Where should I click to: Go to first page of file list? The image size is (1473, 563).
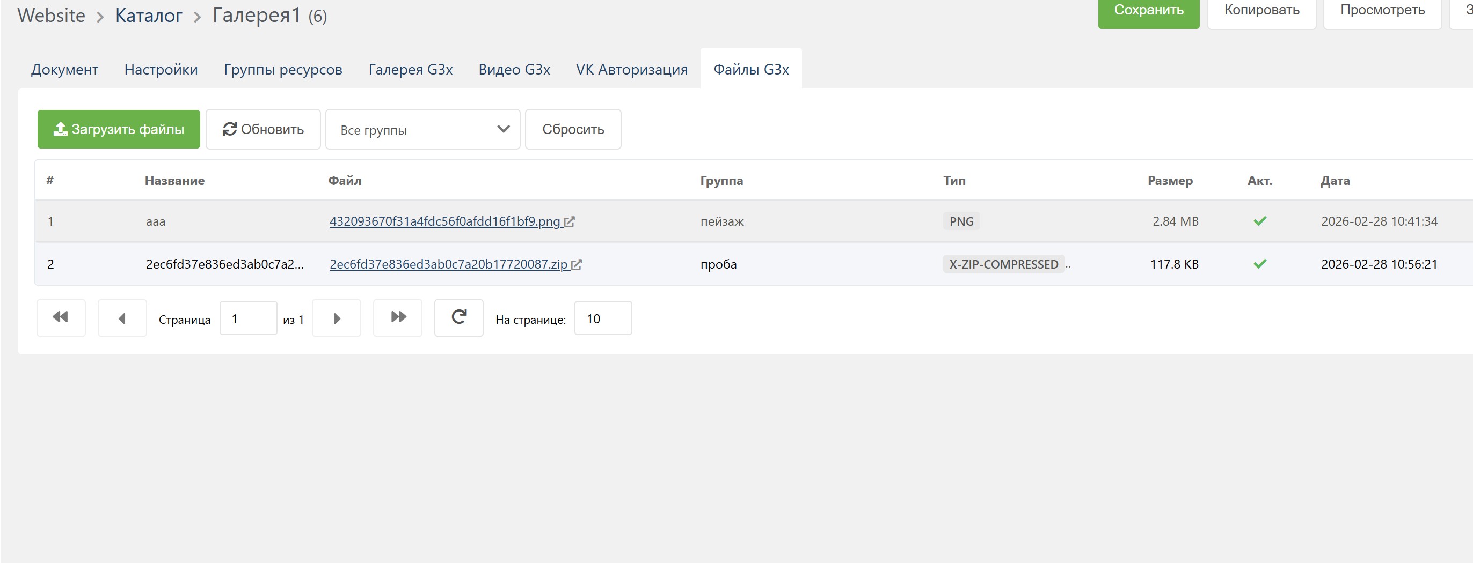(x=61, y=318)
